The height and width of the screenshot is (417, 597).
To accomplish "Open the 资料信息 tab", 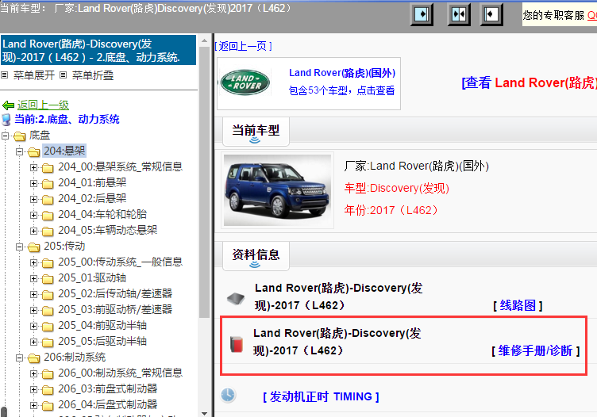I will pyautogui.click(x=256, y=256).
